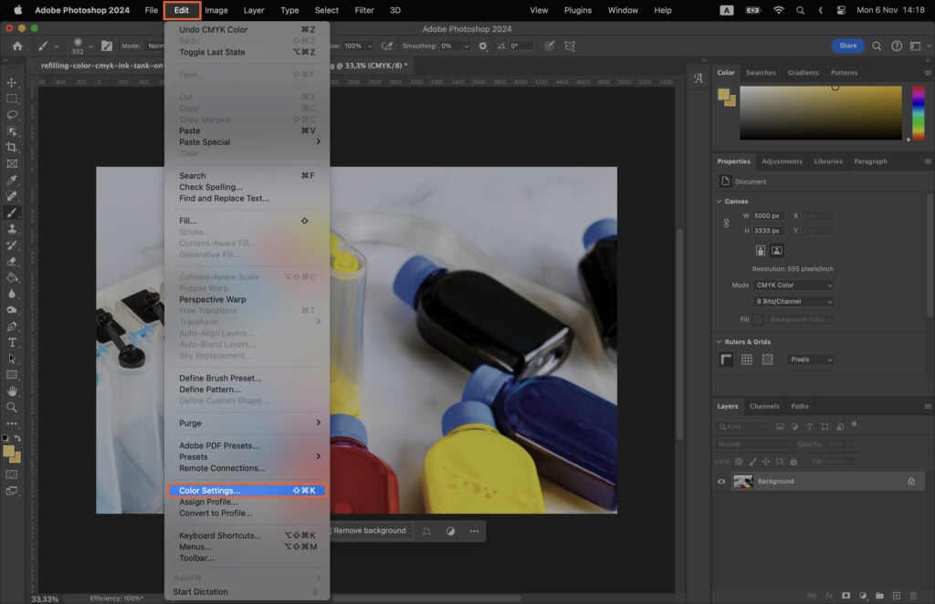Collapse the Canvas section in Properties
Viewport: 935px width, 604px height.
click(x=719, y=201)
